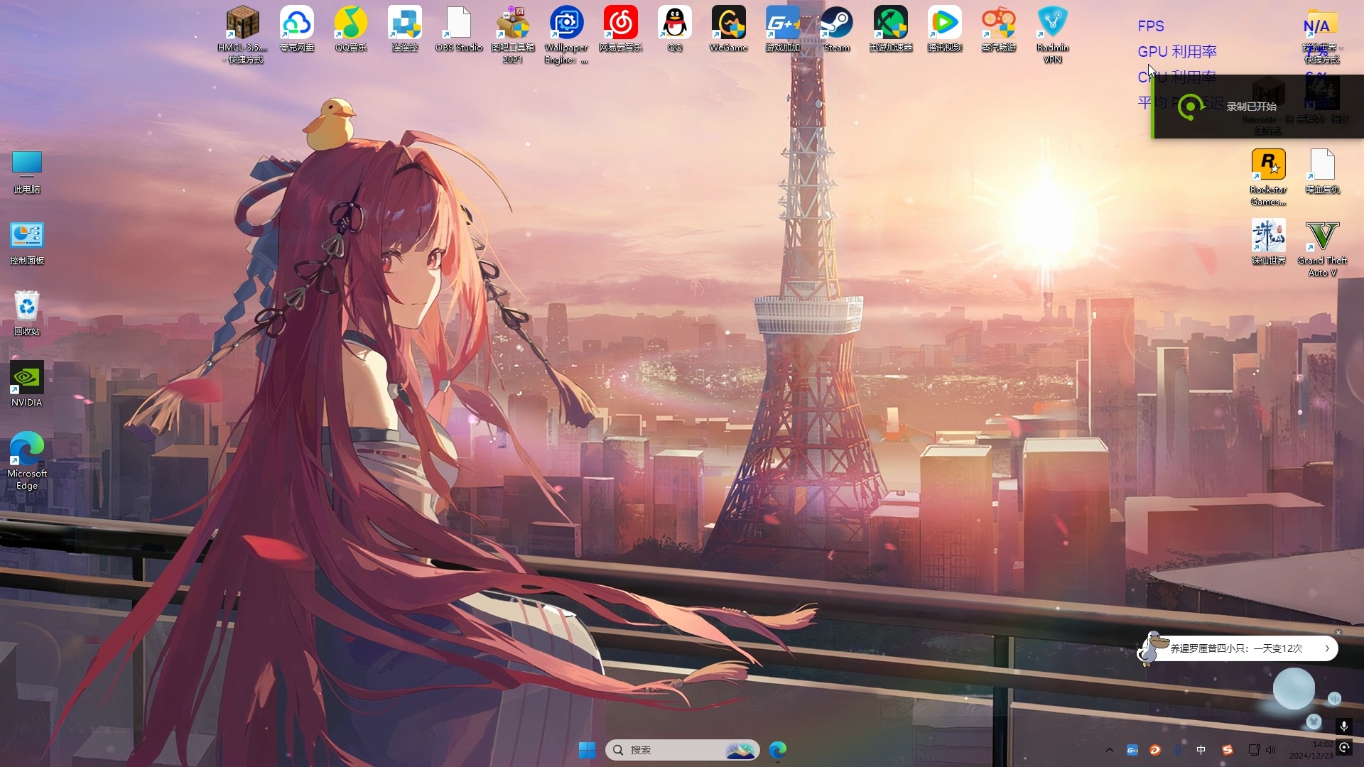The image size is (1364, 767).
Task: Open the Windows Start menu
Action: click(587, 750)
